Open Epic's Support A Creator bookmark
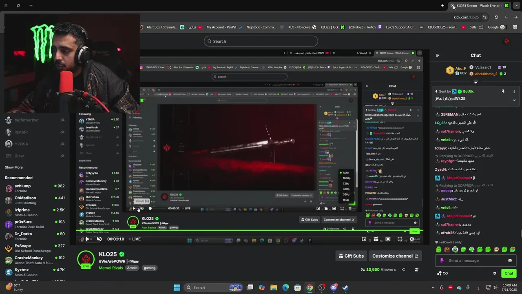The width and height of the screenshot is (522, 294). point(404,27)
